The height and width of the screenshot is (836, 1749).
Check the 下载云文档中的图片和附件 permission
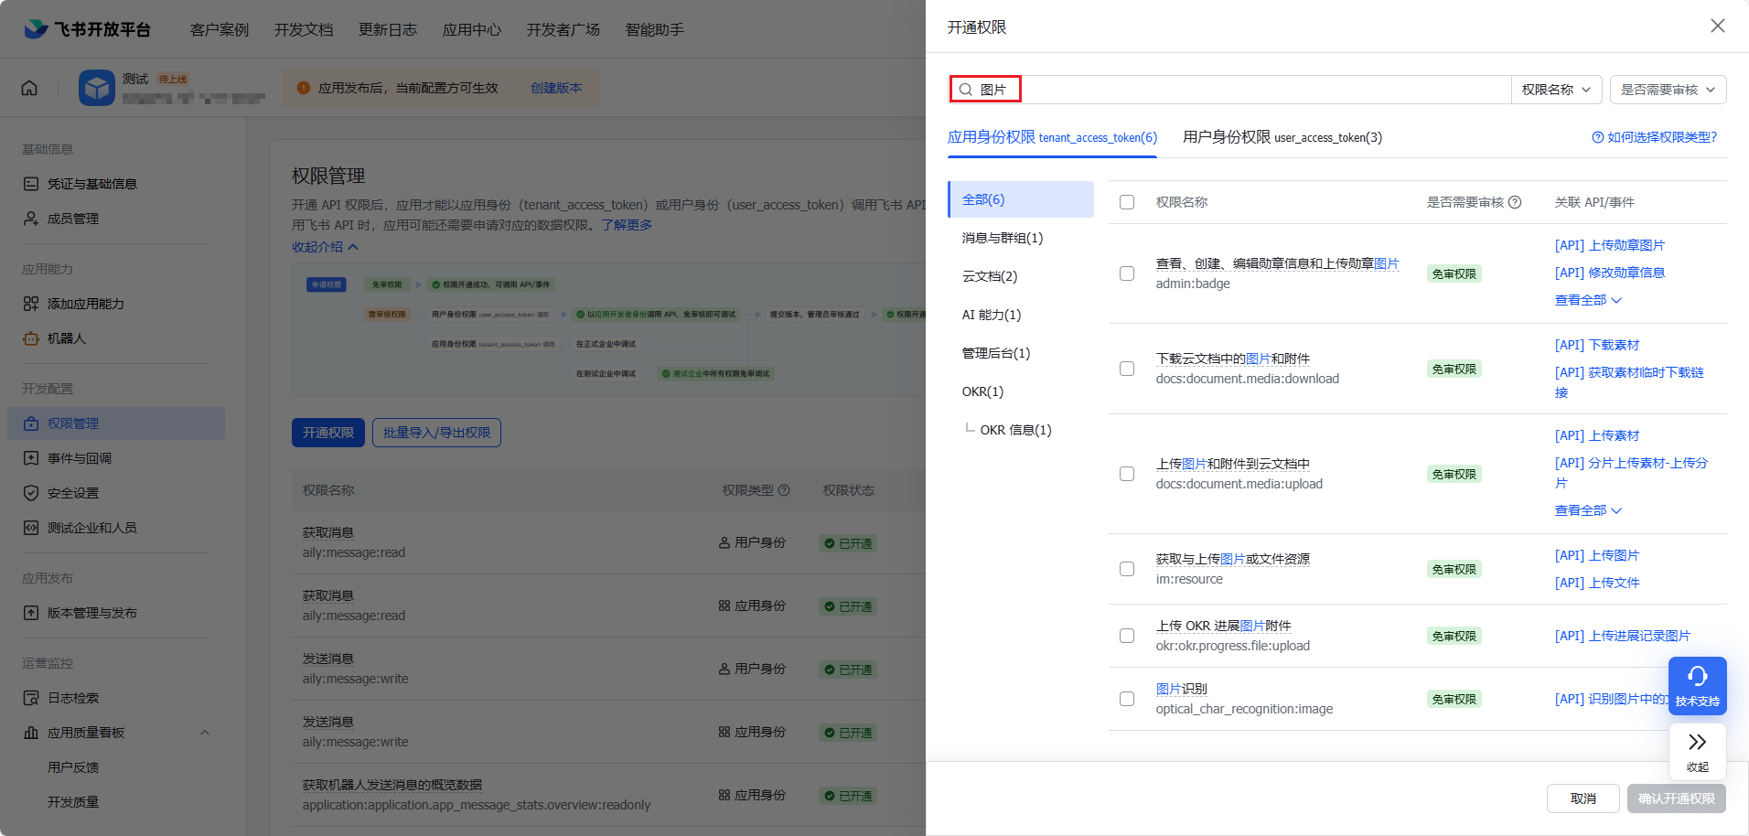1126,369
